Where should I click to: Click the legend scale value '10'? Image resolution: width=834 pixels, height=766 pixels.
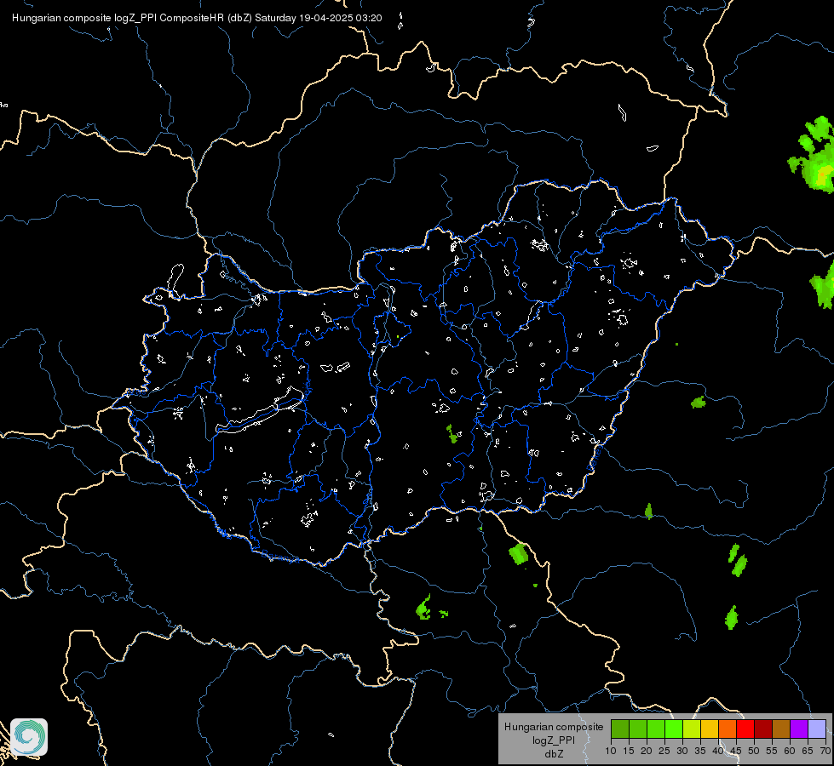[x=611, y=752]
